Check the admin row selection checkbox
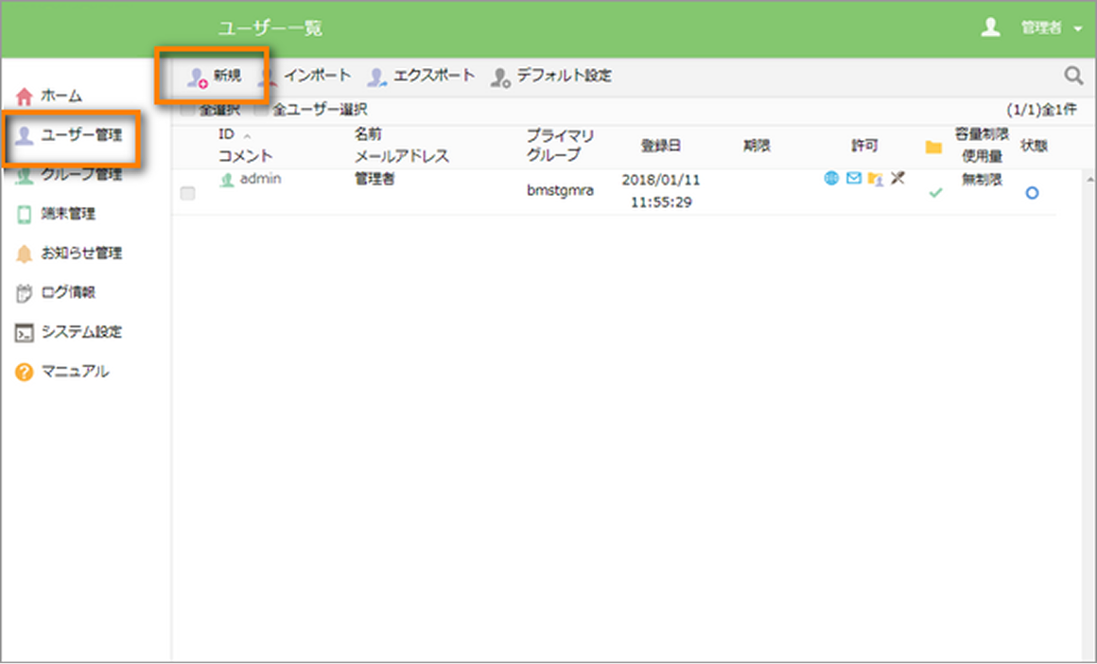1097x664 pixels. tap(186, 191)
